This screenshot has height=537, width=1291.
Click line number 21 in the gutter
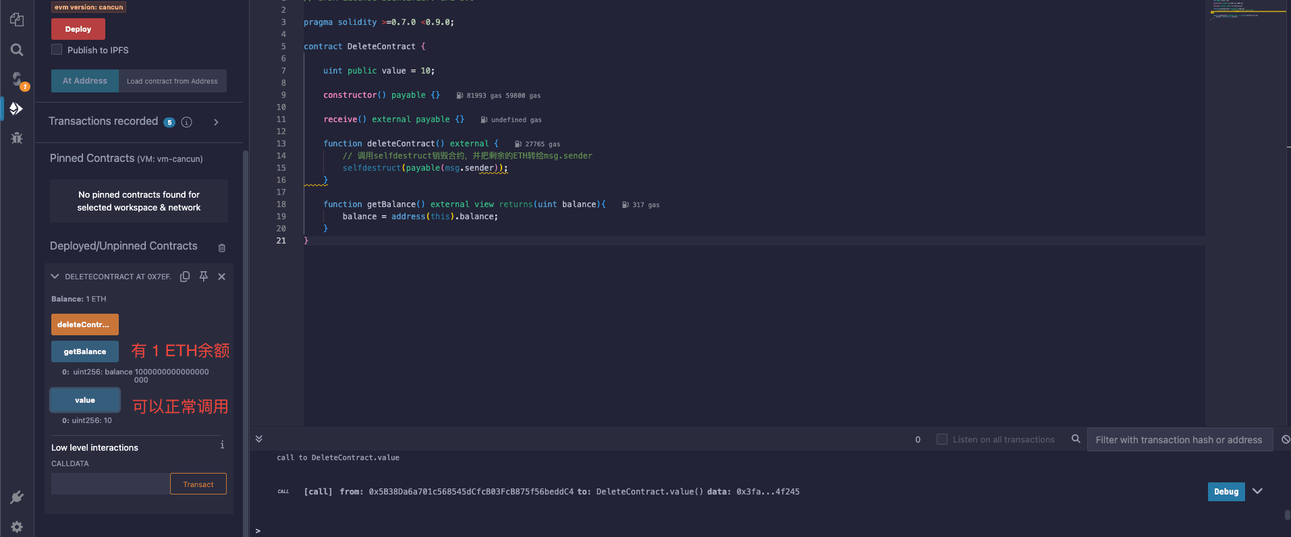[x=281, y=241]
